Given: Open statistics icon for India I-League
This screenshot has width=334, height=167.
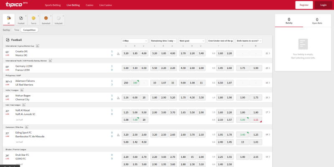Looking at the screenshot, I should click(22, 90).
